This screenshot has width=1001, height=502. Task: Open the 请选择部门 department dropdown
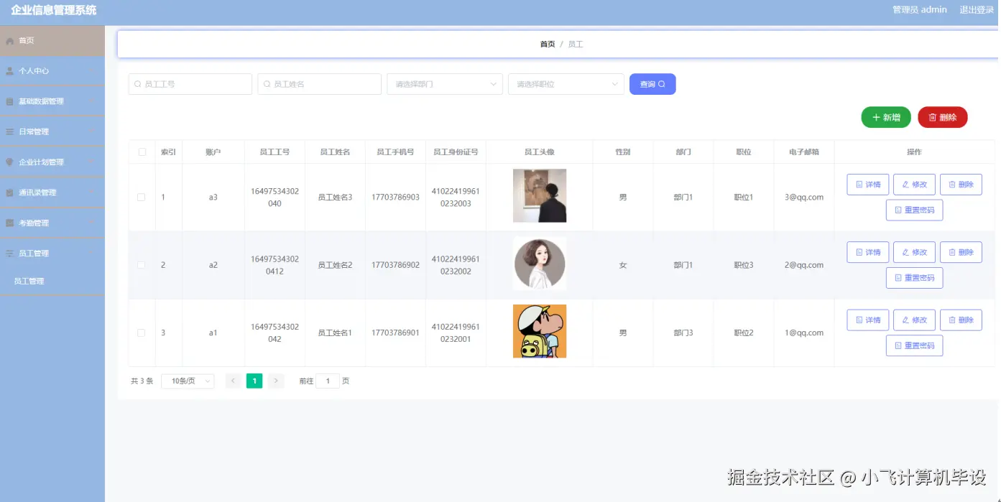(444, 84)
